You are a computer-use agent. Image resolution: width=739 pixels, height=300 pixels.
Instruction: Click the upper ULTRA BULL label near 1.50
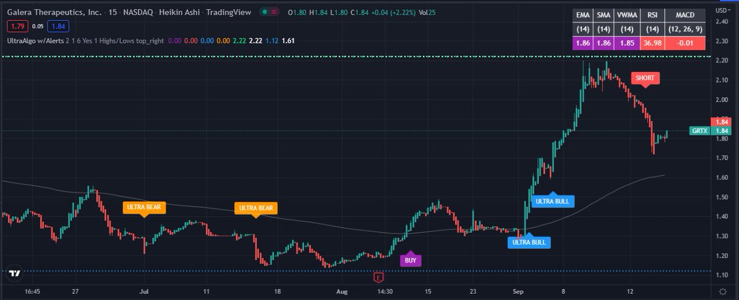(x=553, y=200)
